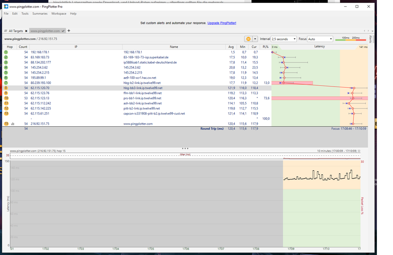Click the 17:09 marker on the time axis
This screenshot has width=393, height=255.
pos(291,249)
